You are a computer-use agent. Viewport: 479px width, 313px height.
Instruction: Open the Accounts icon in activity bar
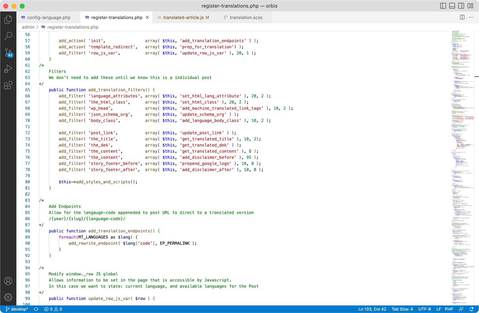8,281
